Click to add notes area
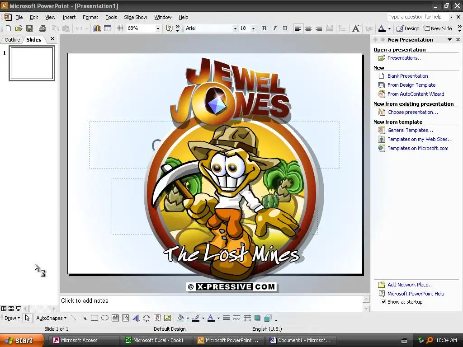The height and width of the screenshot is (347, 463). pos(211,303)
